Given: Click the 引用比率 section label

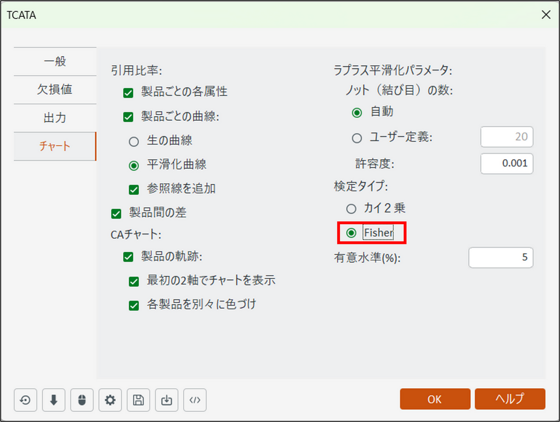Looking at the screenshot, I should [x=136, y=71].
